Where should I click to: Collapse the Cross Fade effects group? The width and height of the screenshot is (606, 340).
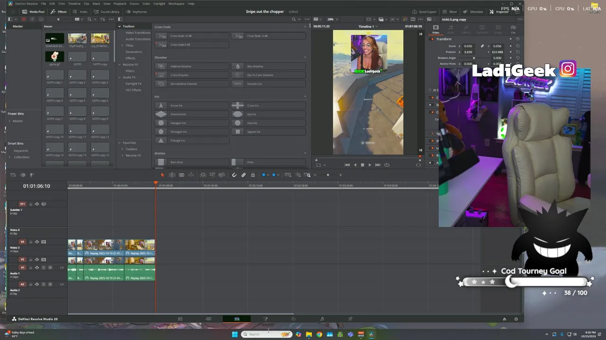305,27
